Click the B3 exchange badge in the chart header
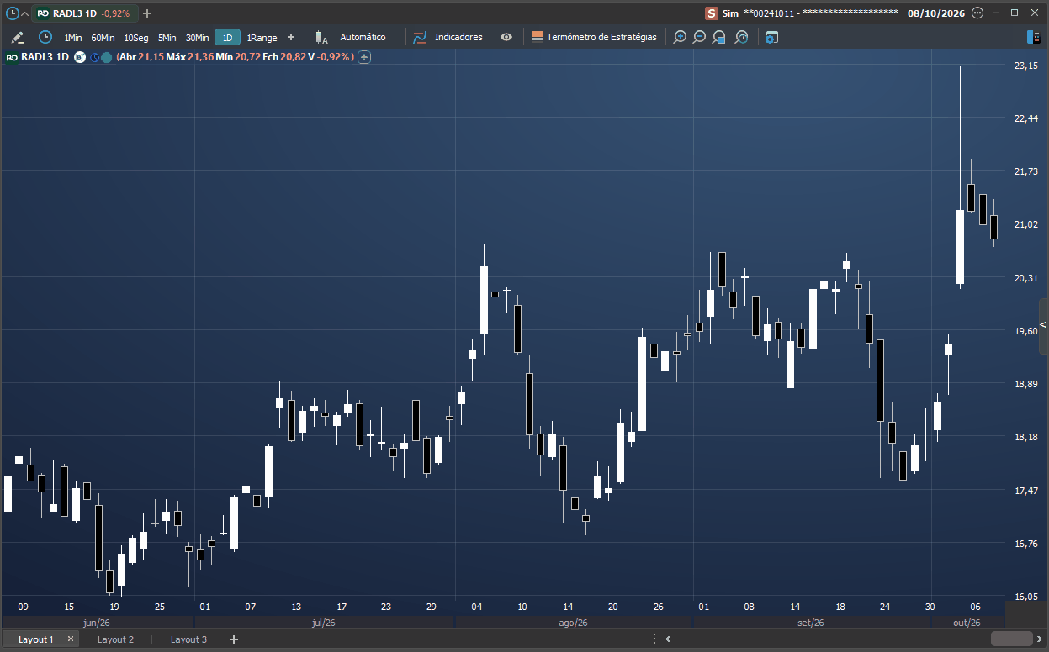 (80, 57)
